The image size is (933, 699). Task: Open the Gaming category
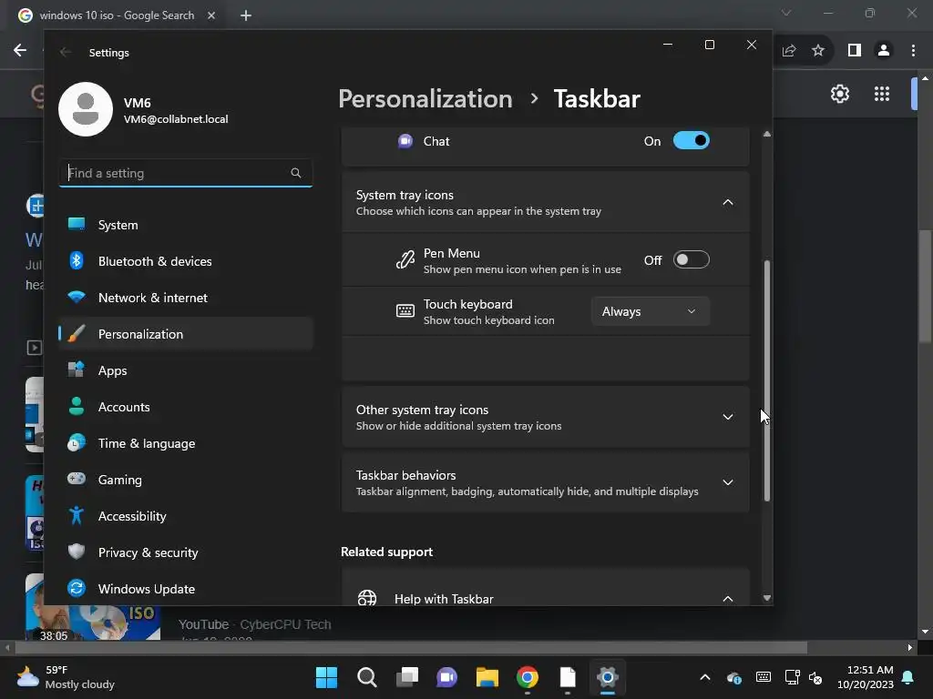point(186,480)
